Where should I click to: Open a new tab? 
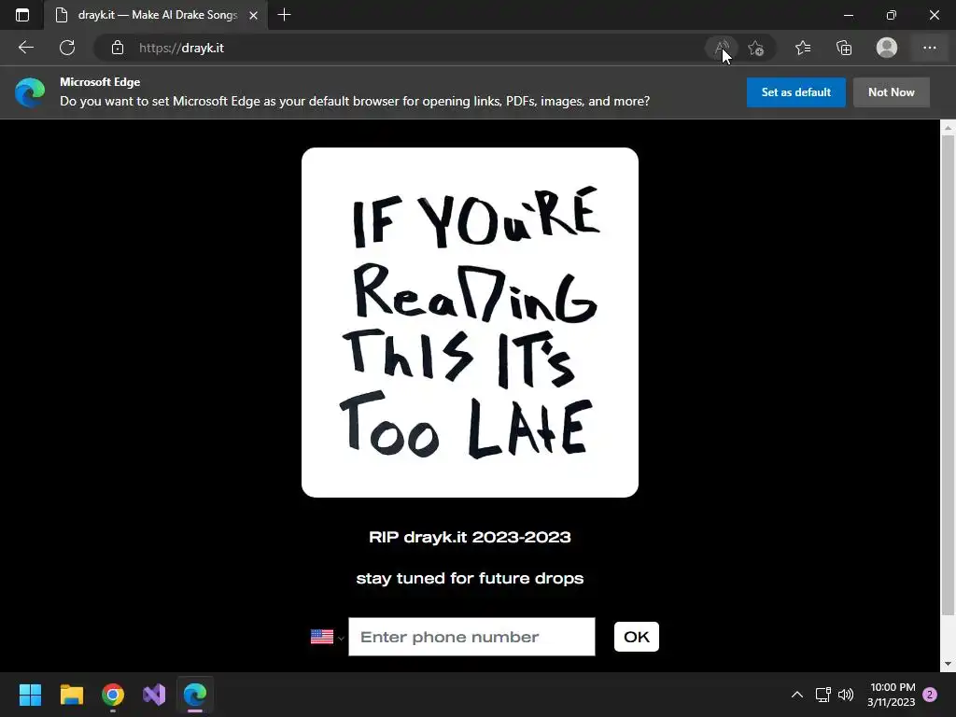point(284,15)
